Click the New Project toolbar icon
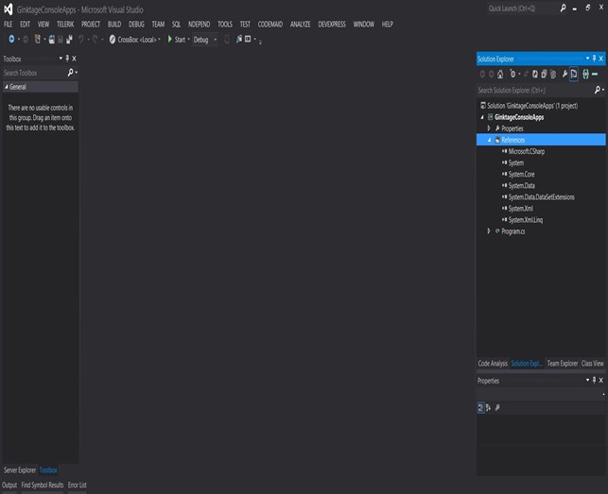Viewport: 608px width, 494px height. coord(37,39)
